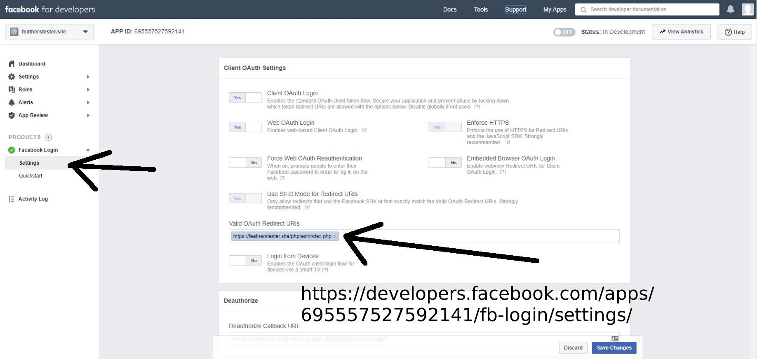
Task: Open Support in the top navigation
Action: pos(515,9)
